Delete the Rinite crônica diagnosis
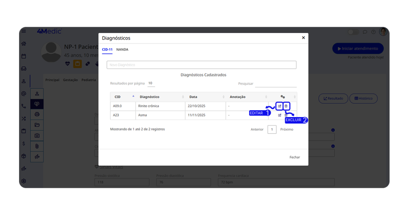 (x=286, y=106)
